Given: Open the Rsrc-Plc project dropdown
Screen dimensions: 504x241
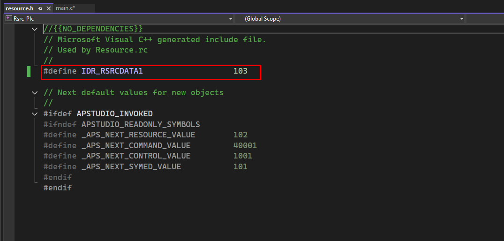Looking at the screenshot, I should [x=231, y=19].
